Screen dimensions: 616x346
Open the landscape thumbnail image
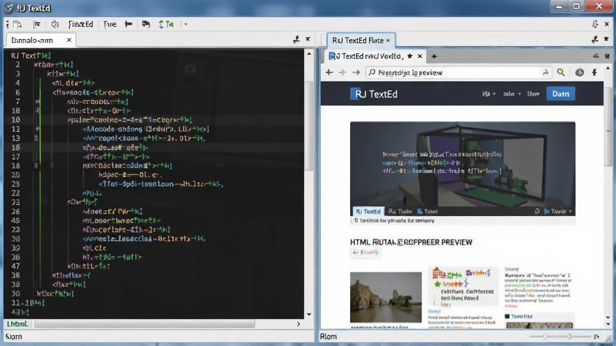coord(386,297)
